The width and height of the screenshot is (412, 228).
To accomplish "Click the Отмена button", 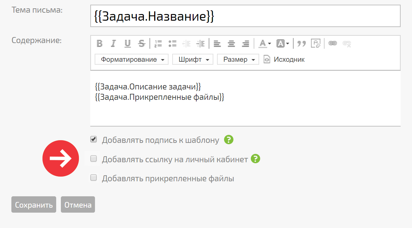I will (x=78, y=205).
